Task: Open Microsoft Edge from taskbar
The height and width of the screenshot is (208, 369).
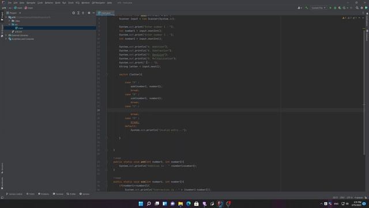Action: coord(189,204)
